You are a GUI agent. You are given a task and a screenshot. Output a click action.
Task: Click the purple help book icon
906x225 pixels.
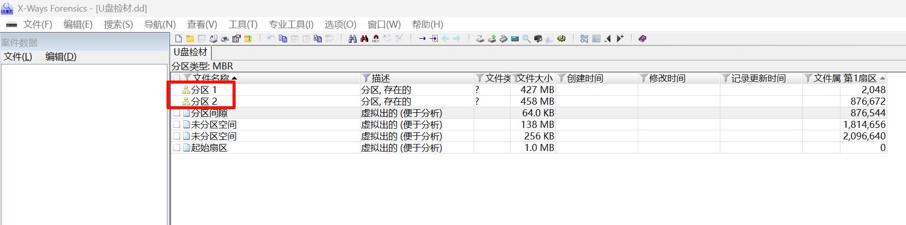(x=642, y=39)
